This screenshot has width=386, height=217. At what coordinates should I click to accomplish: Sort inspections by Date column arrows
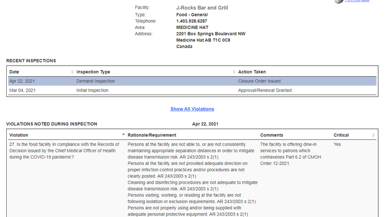point(72,72)
